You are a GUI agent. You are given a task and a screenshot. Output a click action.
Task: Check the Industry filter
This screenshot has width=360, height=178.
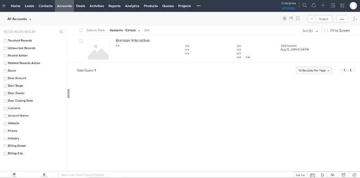coord(5,139)
